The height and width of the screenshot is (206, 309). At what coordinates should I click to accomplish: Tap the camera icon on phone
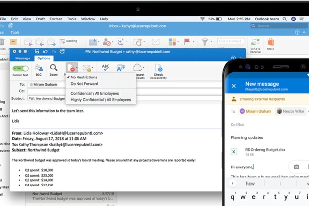point(296,167)
